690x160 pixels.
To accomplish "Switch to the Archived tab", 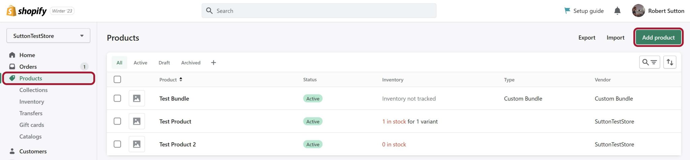I will pyautogui.click(x=191, y=63).
